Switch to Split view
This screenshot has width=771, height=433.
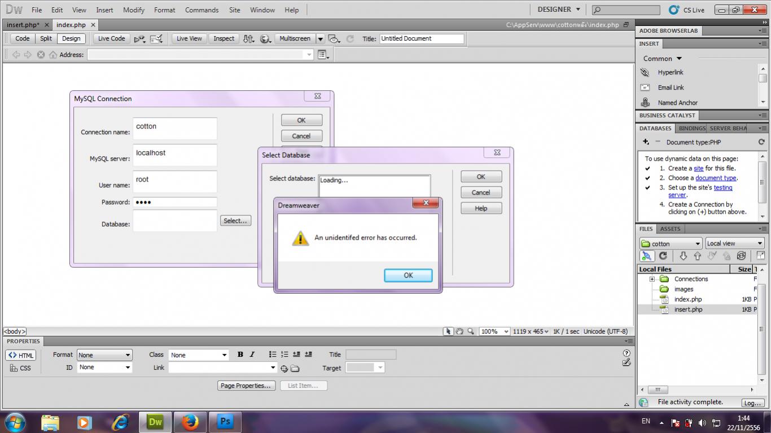(x=46, y=38)
